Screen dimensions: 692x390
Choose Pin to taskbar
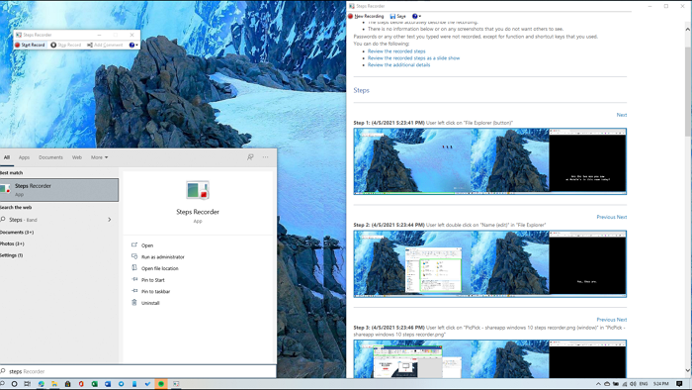pyautogui.click(x=155, y=291)
